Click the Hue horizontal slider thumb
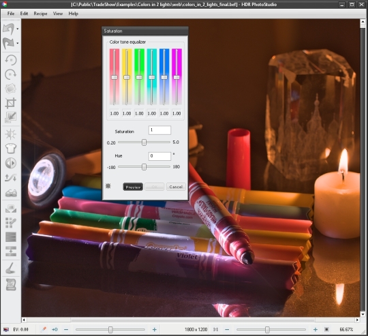 (144, 167)
